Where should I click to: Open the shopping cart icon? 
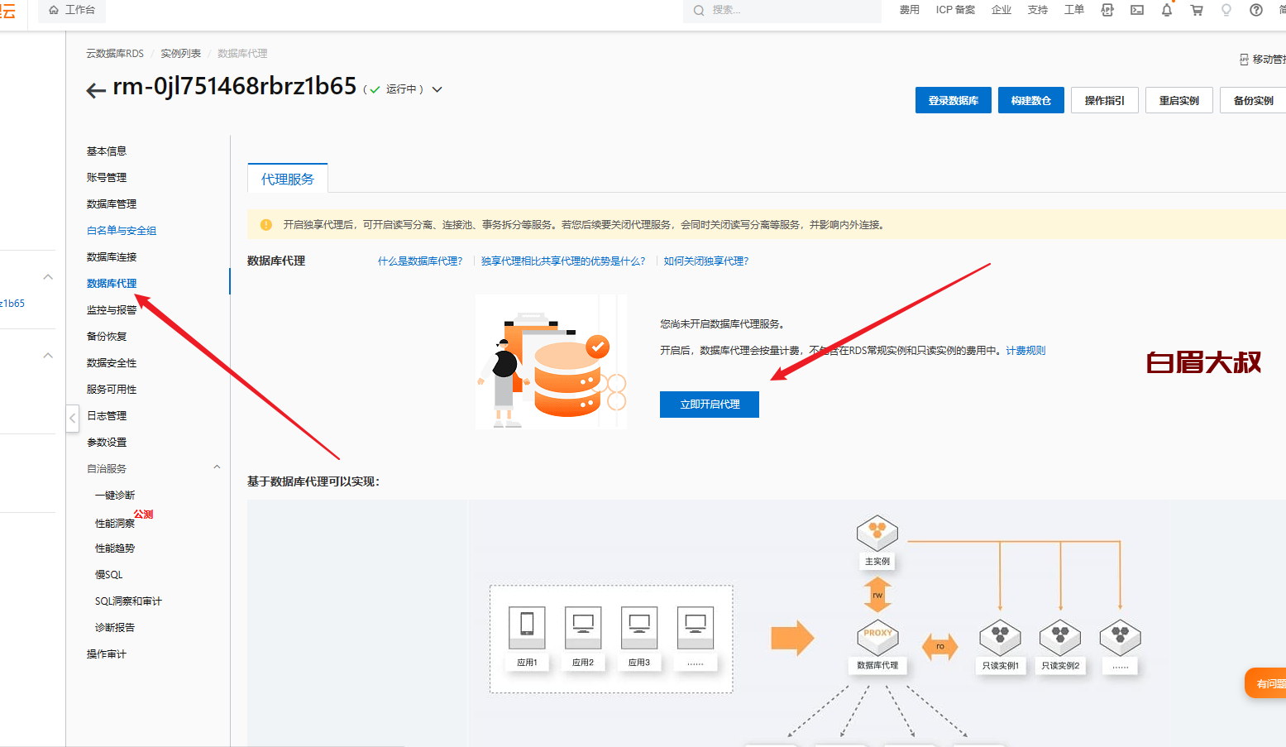[1197, 10]
